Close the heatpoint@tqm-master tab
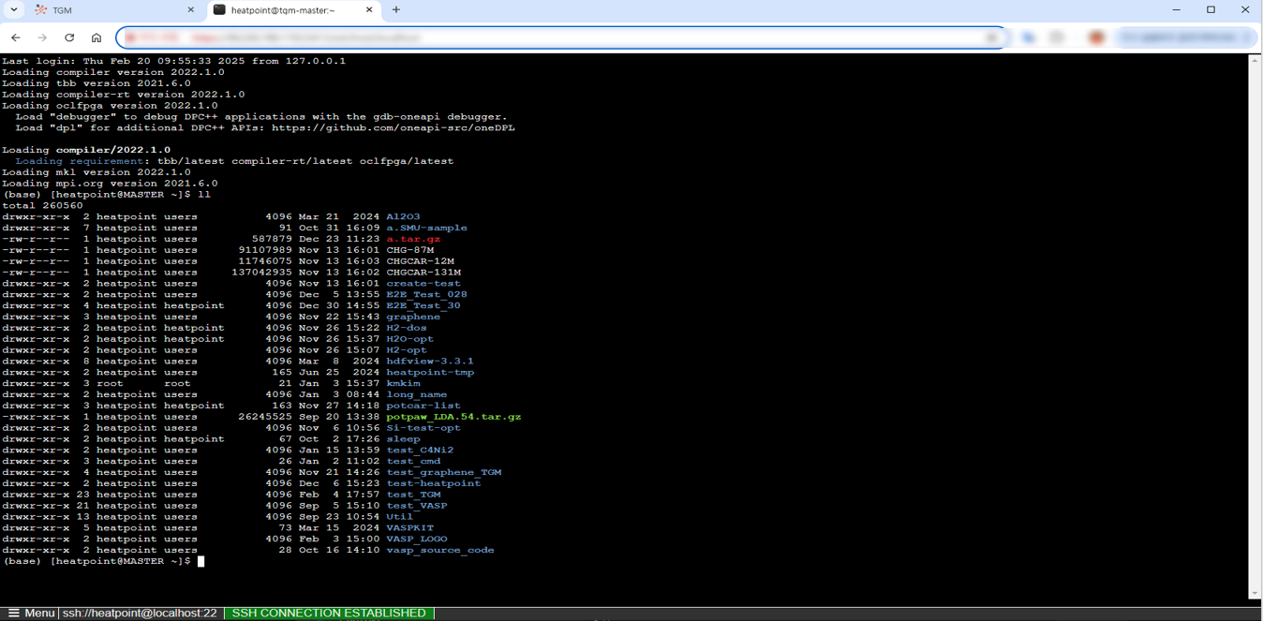 pyautogui.click(x=369, y=10)
